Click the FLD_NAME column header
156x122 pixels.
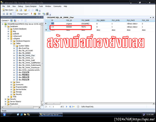click(x=88, y=20)
